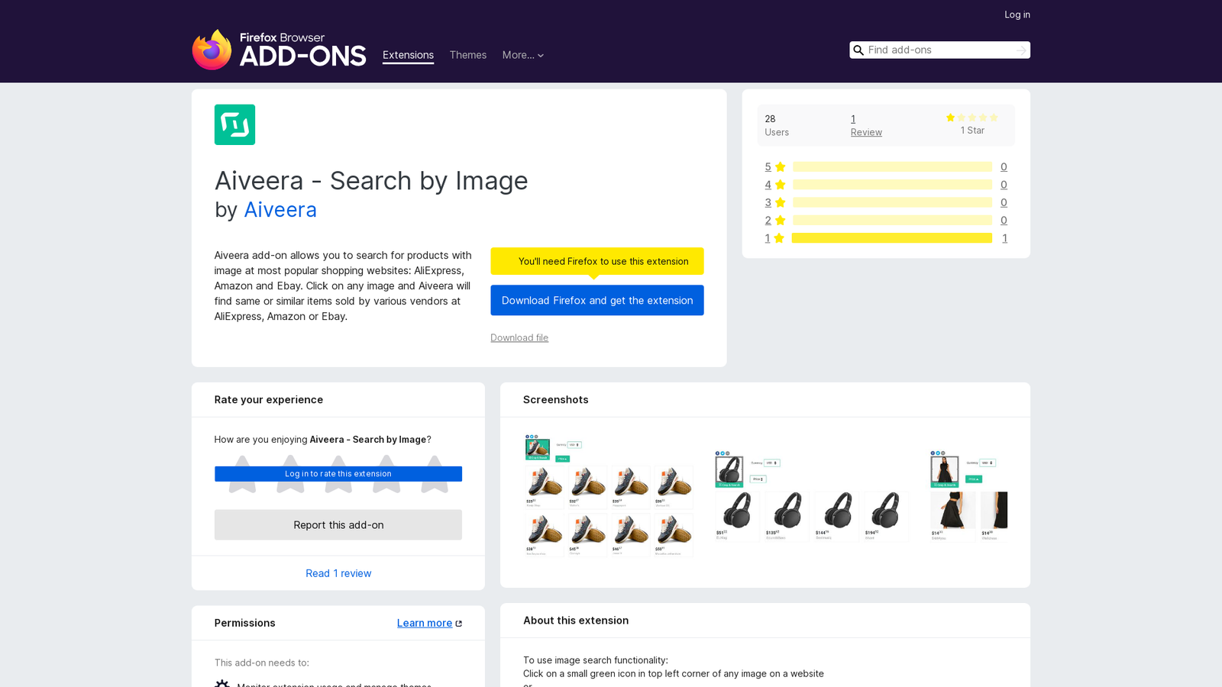Click the first rating star

pos(242,474)
